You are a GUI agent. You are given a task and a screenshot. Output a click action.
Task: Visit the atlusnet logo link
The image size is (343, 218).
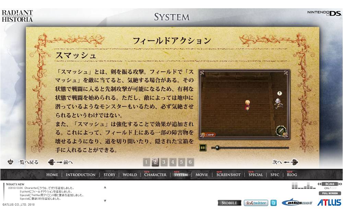click(297, 203)
